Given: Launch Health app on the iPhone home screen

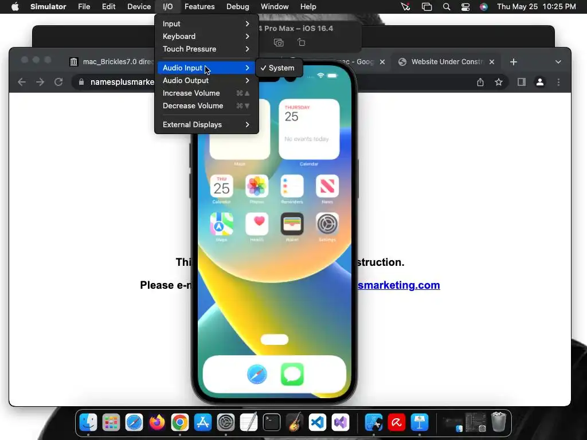Looking at the screenshot, I should click(257, 224).
